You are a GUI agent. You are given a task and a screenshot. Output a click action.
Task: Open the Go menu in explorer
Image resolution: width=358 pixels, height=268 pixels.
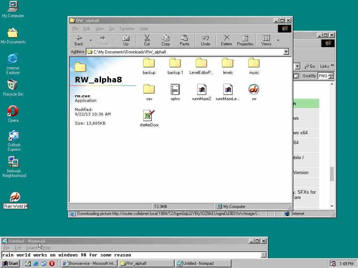112,29
